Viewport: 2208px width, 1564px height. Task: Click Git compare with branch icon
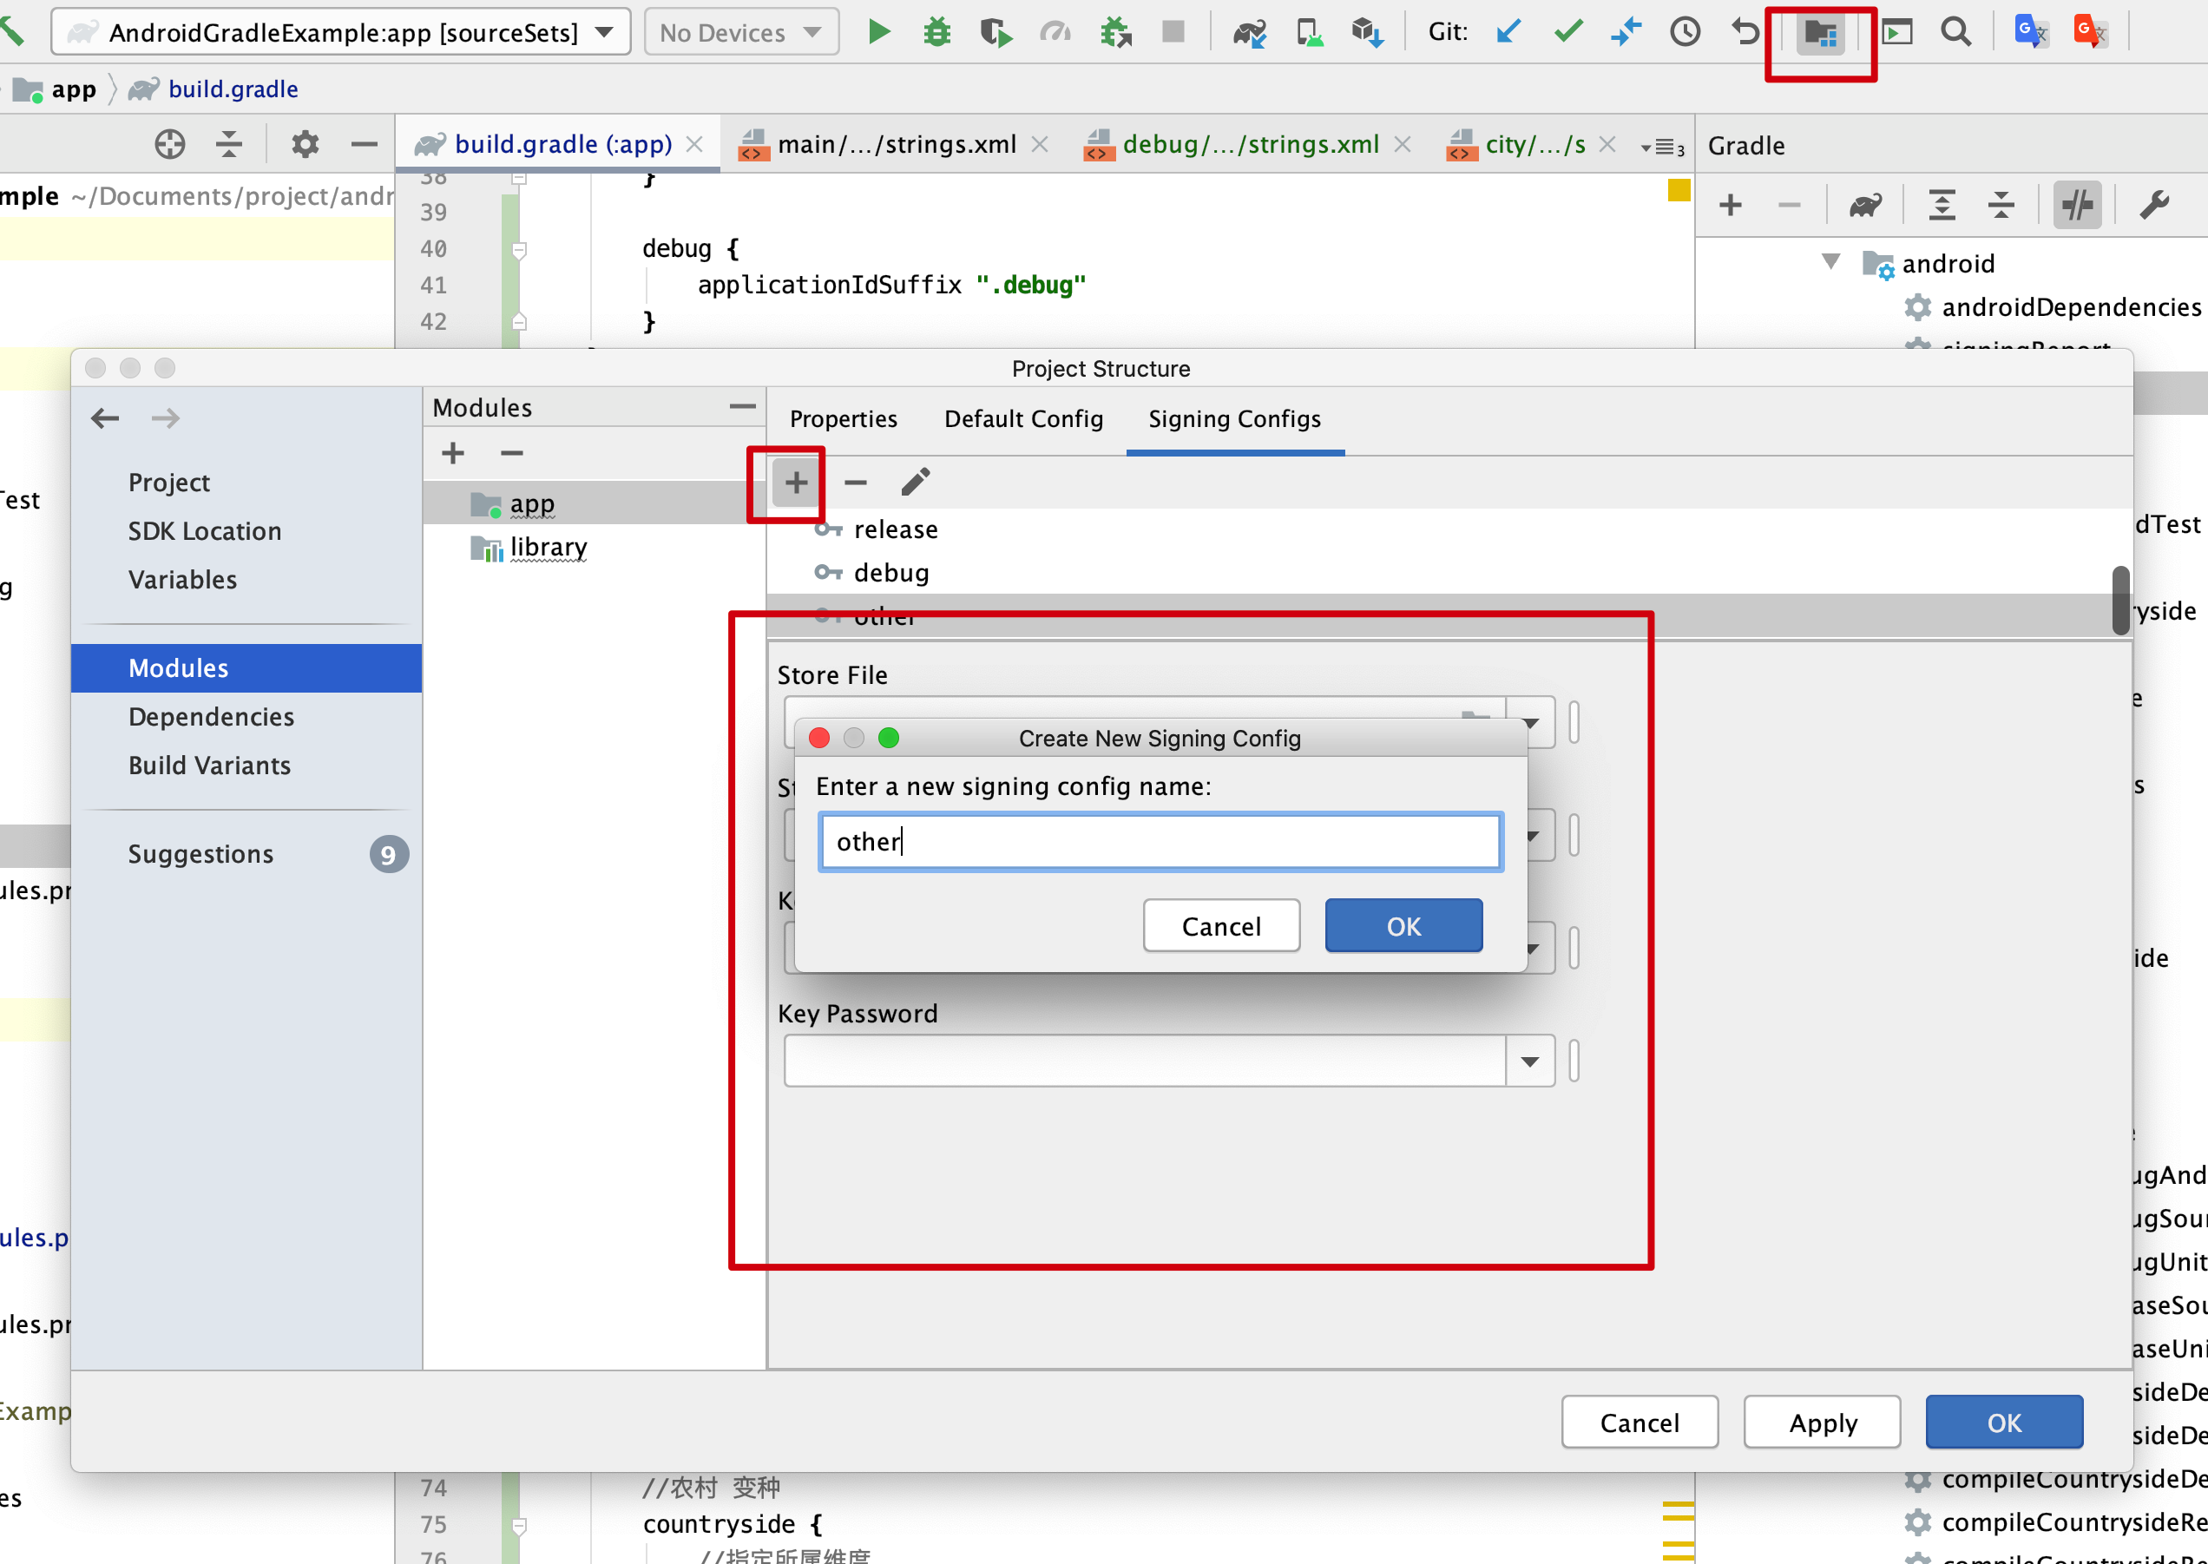pyautogui.click(x=1626, y=32)
